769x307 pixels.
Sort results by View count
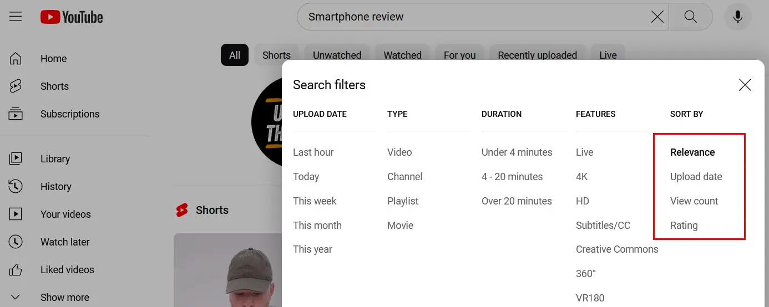(x=694, y=201)
